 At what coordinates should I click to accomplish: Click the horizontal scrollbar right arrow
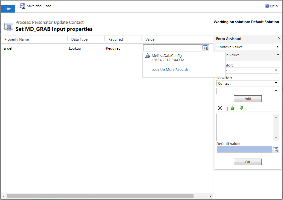(210, 196)
